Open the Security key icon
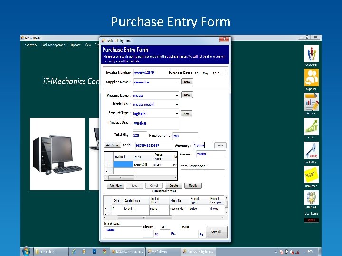Viewport: 342px width, 256px height. [x=311, y=150]
